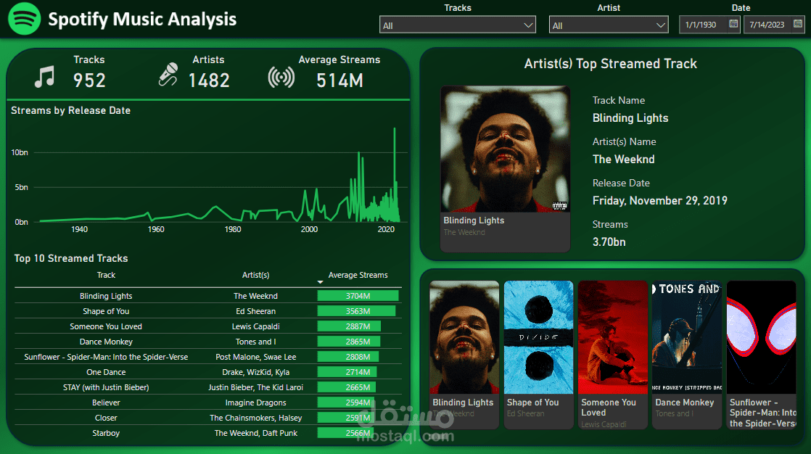Image resolution: width=811 pixels, height=454 pixels.
Task: Click Imagine Dragons in the artist column
Action: tap(255, 403)
